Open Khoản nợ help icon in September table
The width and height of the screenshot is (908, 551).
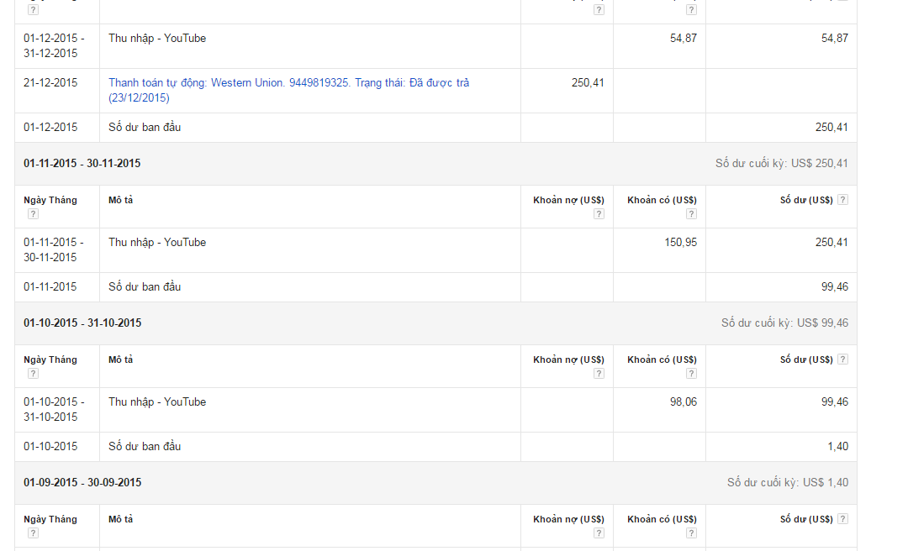(x=599, y=533)
